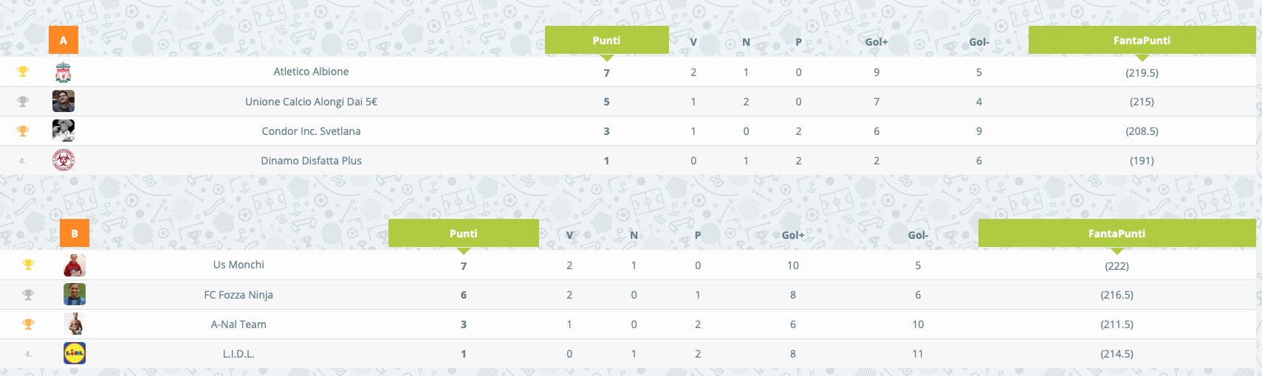Click the silver trophy beside Unione Calcio Alongi
The width and height of the screenshot is (1262, 376).
click(x=23, y=102)
